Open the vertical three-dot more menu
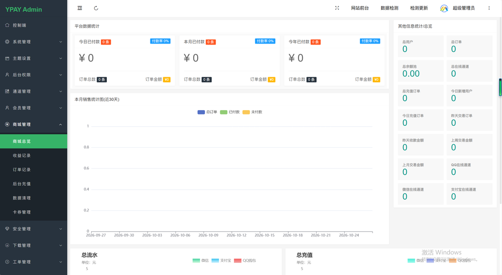The width and height of the screenshot is (502, 275). click(x=489, y=8)
